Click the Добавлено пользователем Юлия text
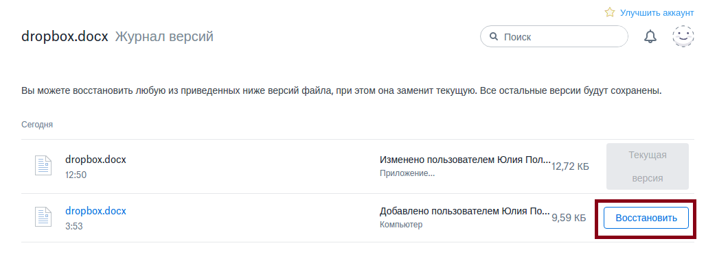Image resolution: width=706 pixels, height=263 pixels. [x=465, y=212]
